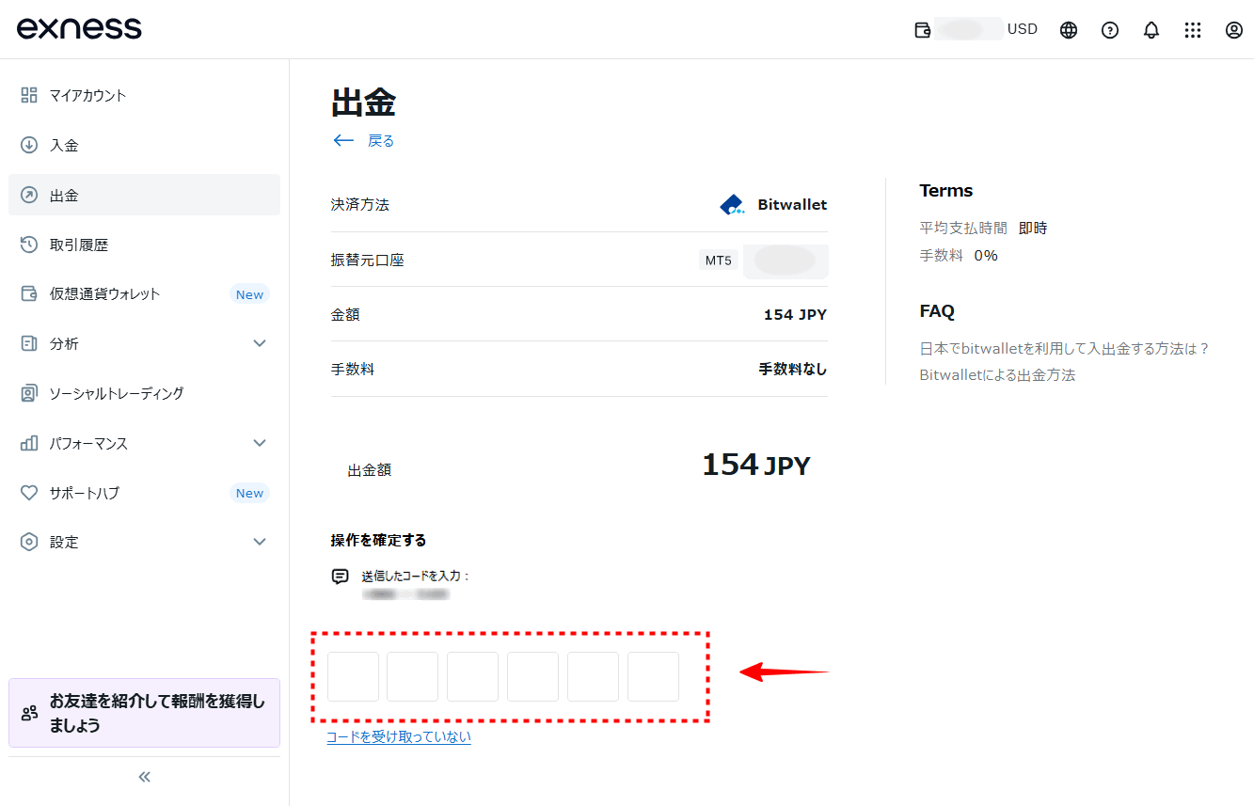1254x806 pixels.
Task: Expand the 分析 submenu chevron
Action: pyautogui.click(x=261, y=343)
